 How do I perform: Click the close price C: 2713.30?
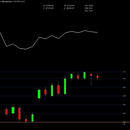(x=48, y=8)
